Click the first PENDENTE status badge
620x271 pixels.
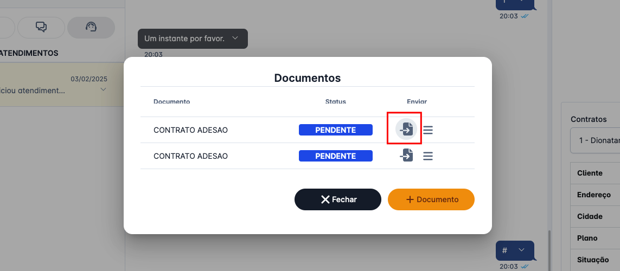point(335,130)
